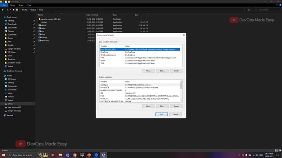Select the OneDrive user variable row
This screenshot has height=158, width=282.
pos(140,52)
